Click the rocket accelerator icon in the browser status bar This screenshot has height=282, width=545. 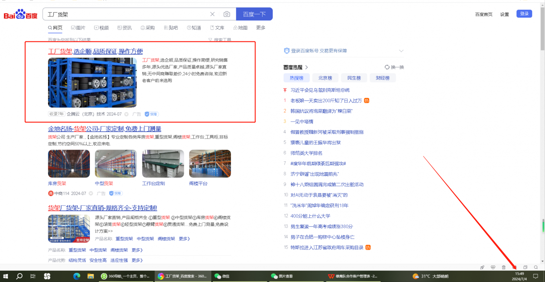coord(482,267)
